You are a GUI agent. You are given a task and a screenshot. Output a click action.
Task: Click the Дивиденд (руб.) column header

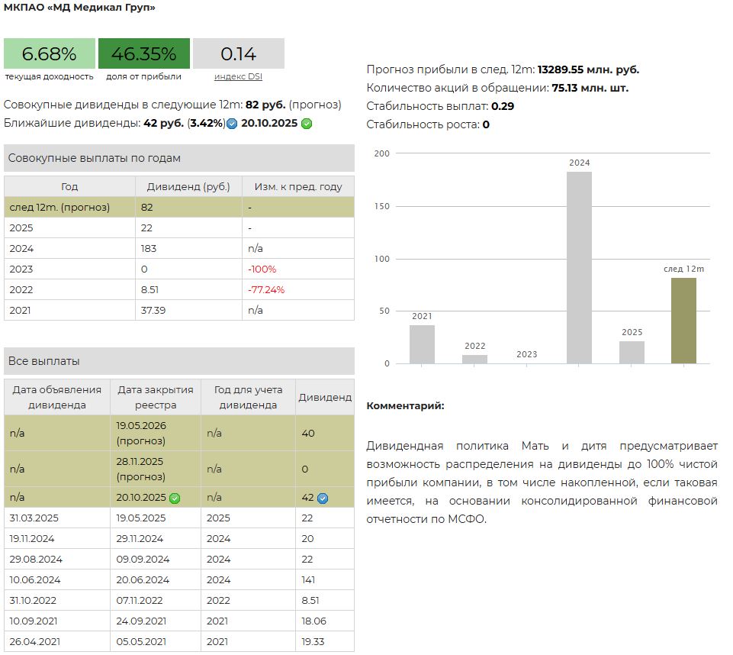click(x=188, y=186)
